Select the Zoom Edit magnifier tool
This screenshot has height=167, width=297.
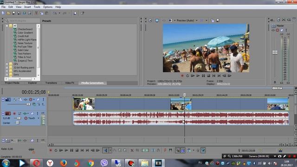(125, 150)
